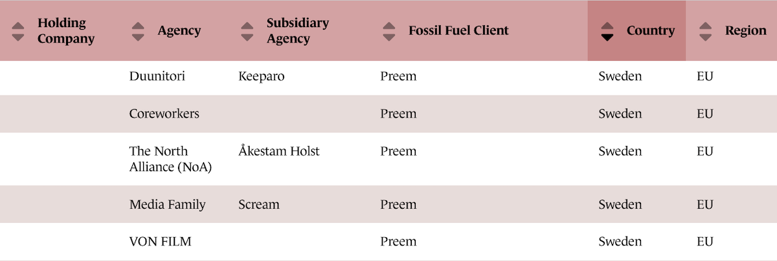777x261 pixels.
Task: Sort table by Holding Company header
Action: (x=65, y=31)
